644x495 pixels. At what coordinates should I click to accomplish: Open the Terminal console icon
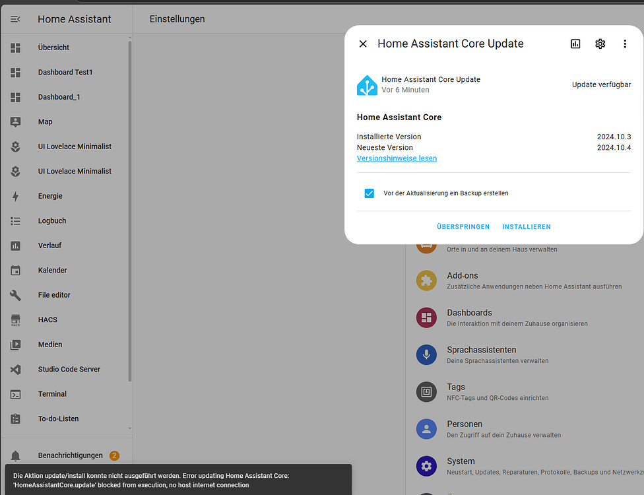pos(15,395)
